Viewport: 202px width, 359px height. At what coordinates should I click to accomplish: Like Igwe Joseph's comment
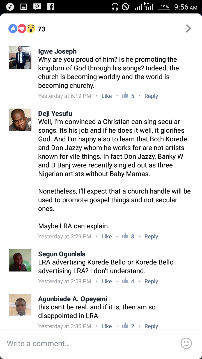pyautogui.click(x=107, y=96)
